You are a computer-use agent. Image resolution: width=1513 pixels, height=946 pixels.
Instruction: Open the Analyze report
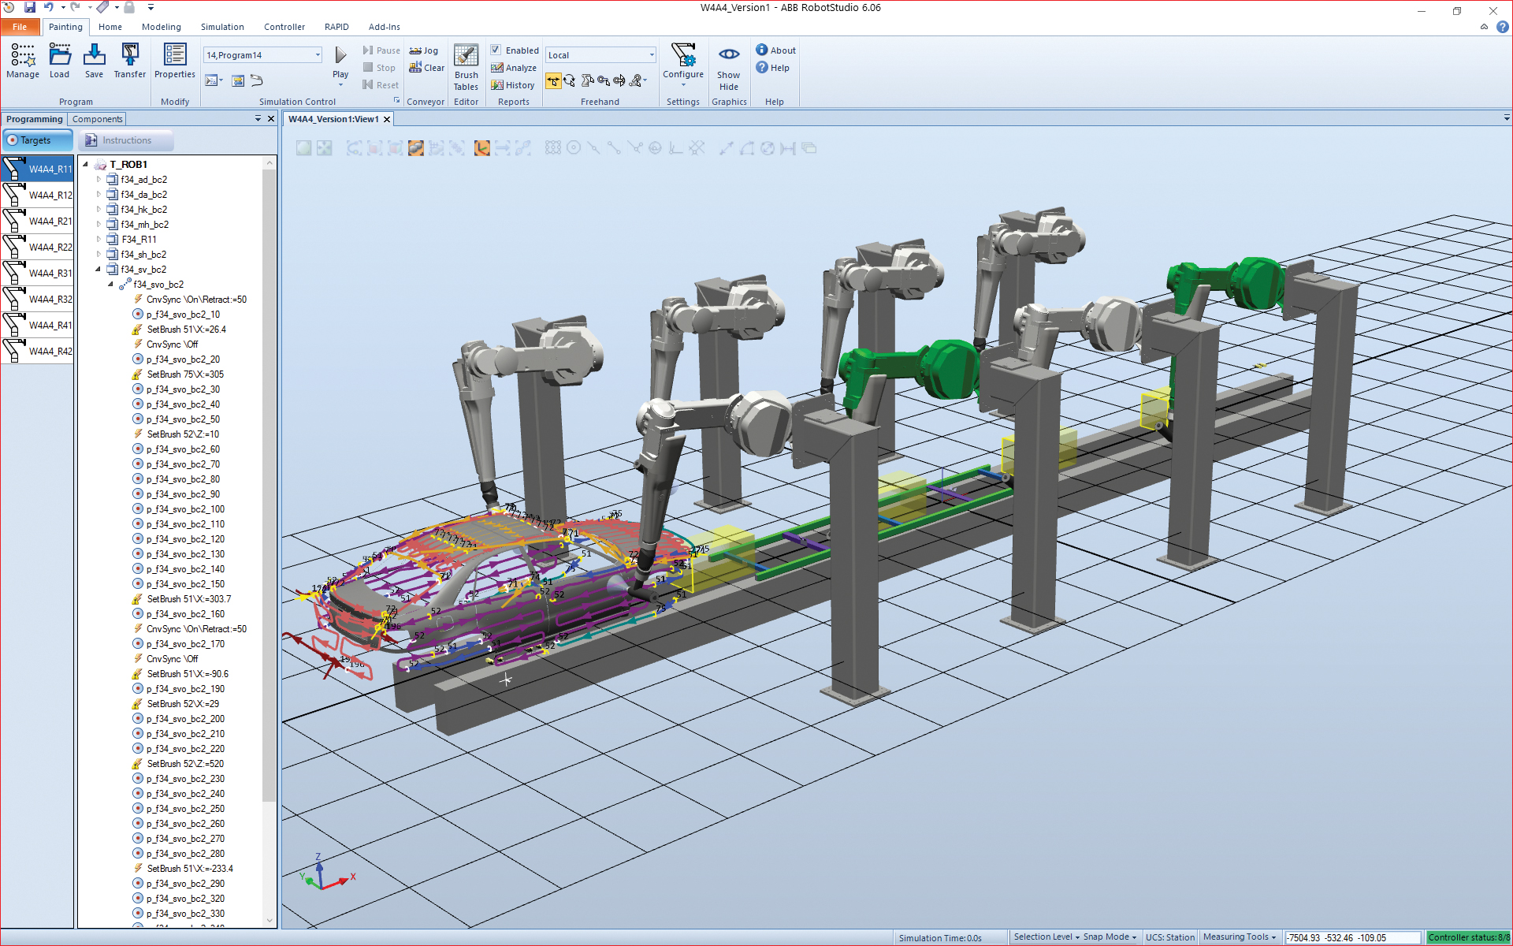(x=514, y=68)
